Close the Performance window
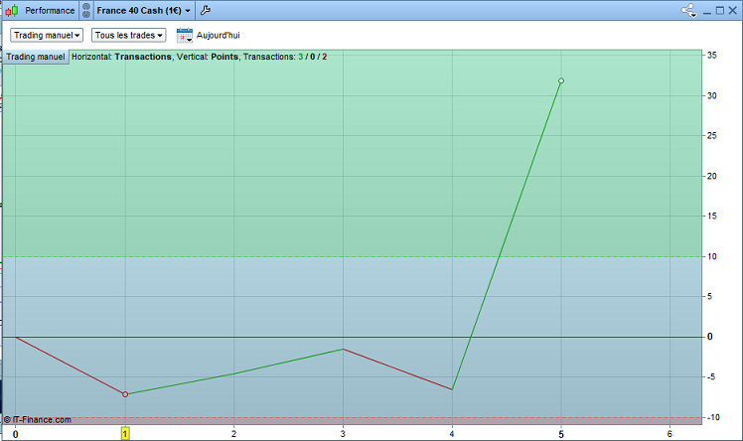This screenshot has height=441, width=743. tap(733, 10)
